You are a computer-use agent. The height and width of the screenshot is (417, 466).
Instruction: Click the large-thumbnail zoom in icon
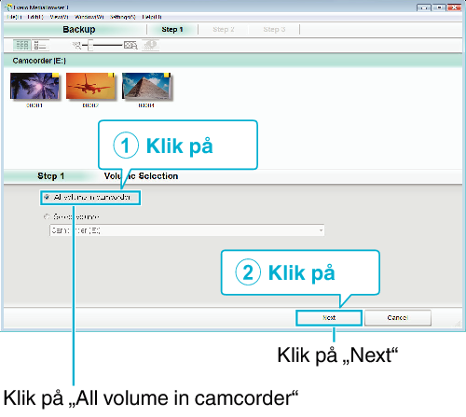(130, 46)
